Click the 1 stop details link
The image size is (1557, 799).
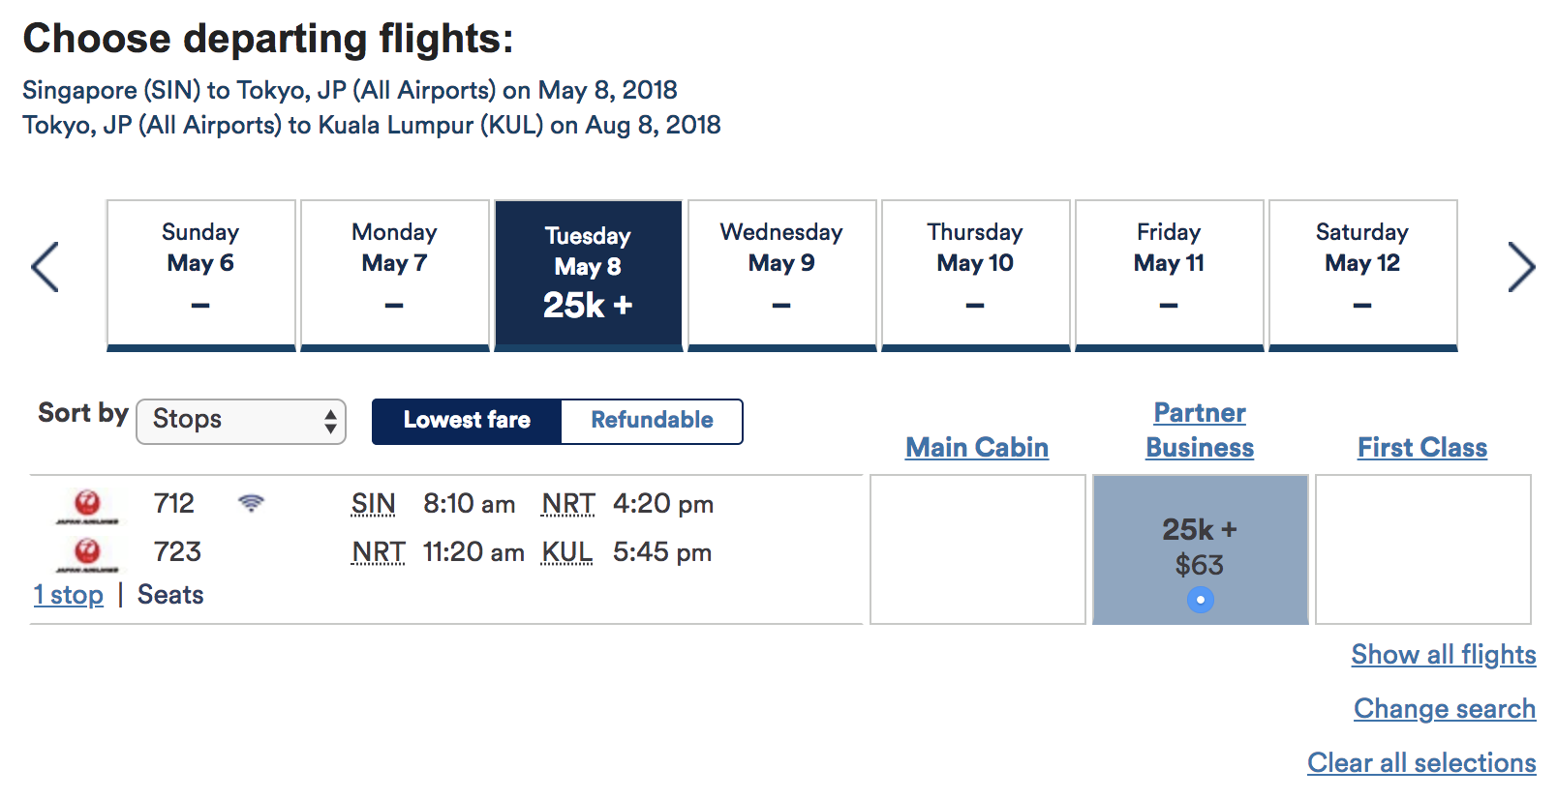click(x=69, y=595)
